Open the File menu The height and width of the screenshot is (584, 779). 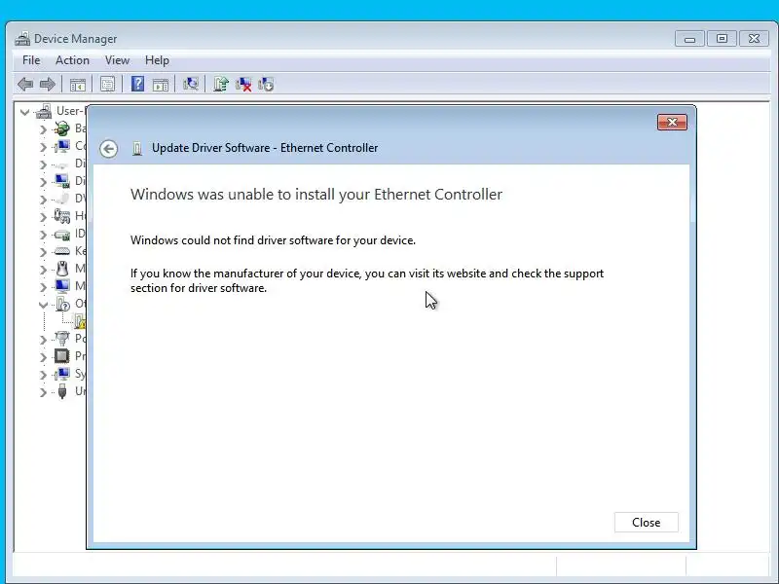tap(31, 60)
